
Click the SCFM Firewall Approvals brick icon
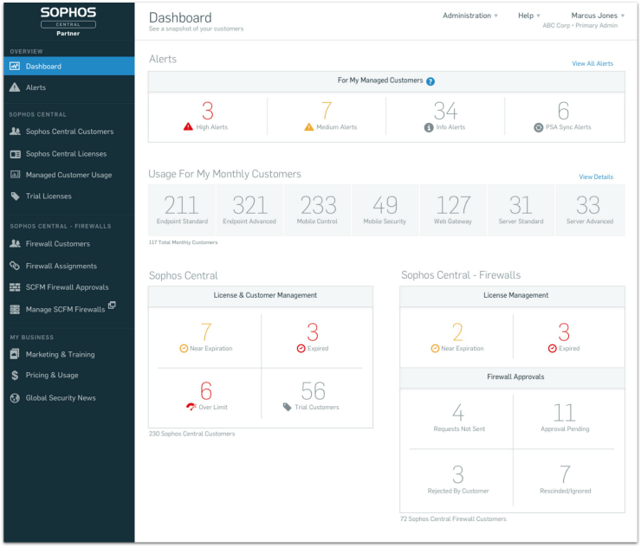(x=15, y=287)
